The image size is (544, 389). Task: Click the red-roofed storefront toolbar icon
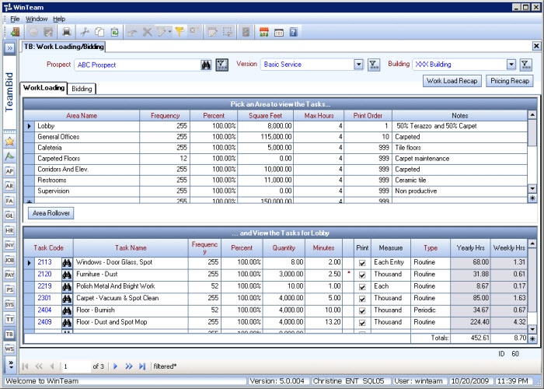pyautogui.click(x=264, y=33)
